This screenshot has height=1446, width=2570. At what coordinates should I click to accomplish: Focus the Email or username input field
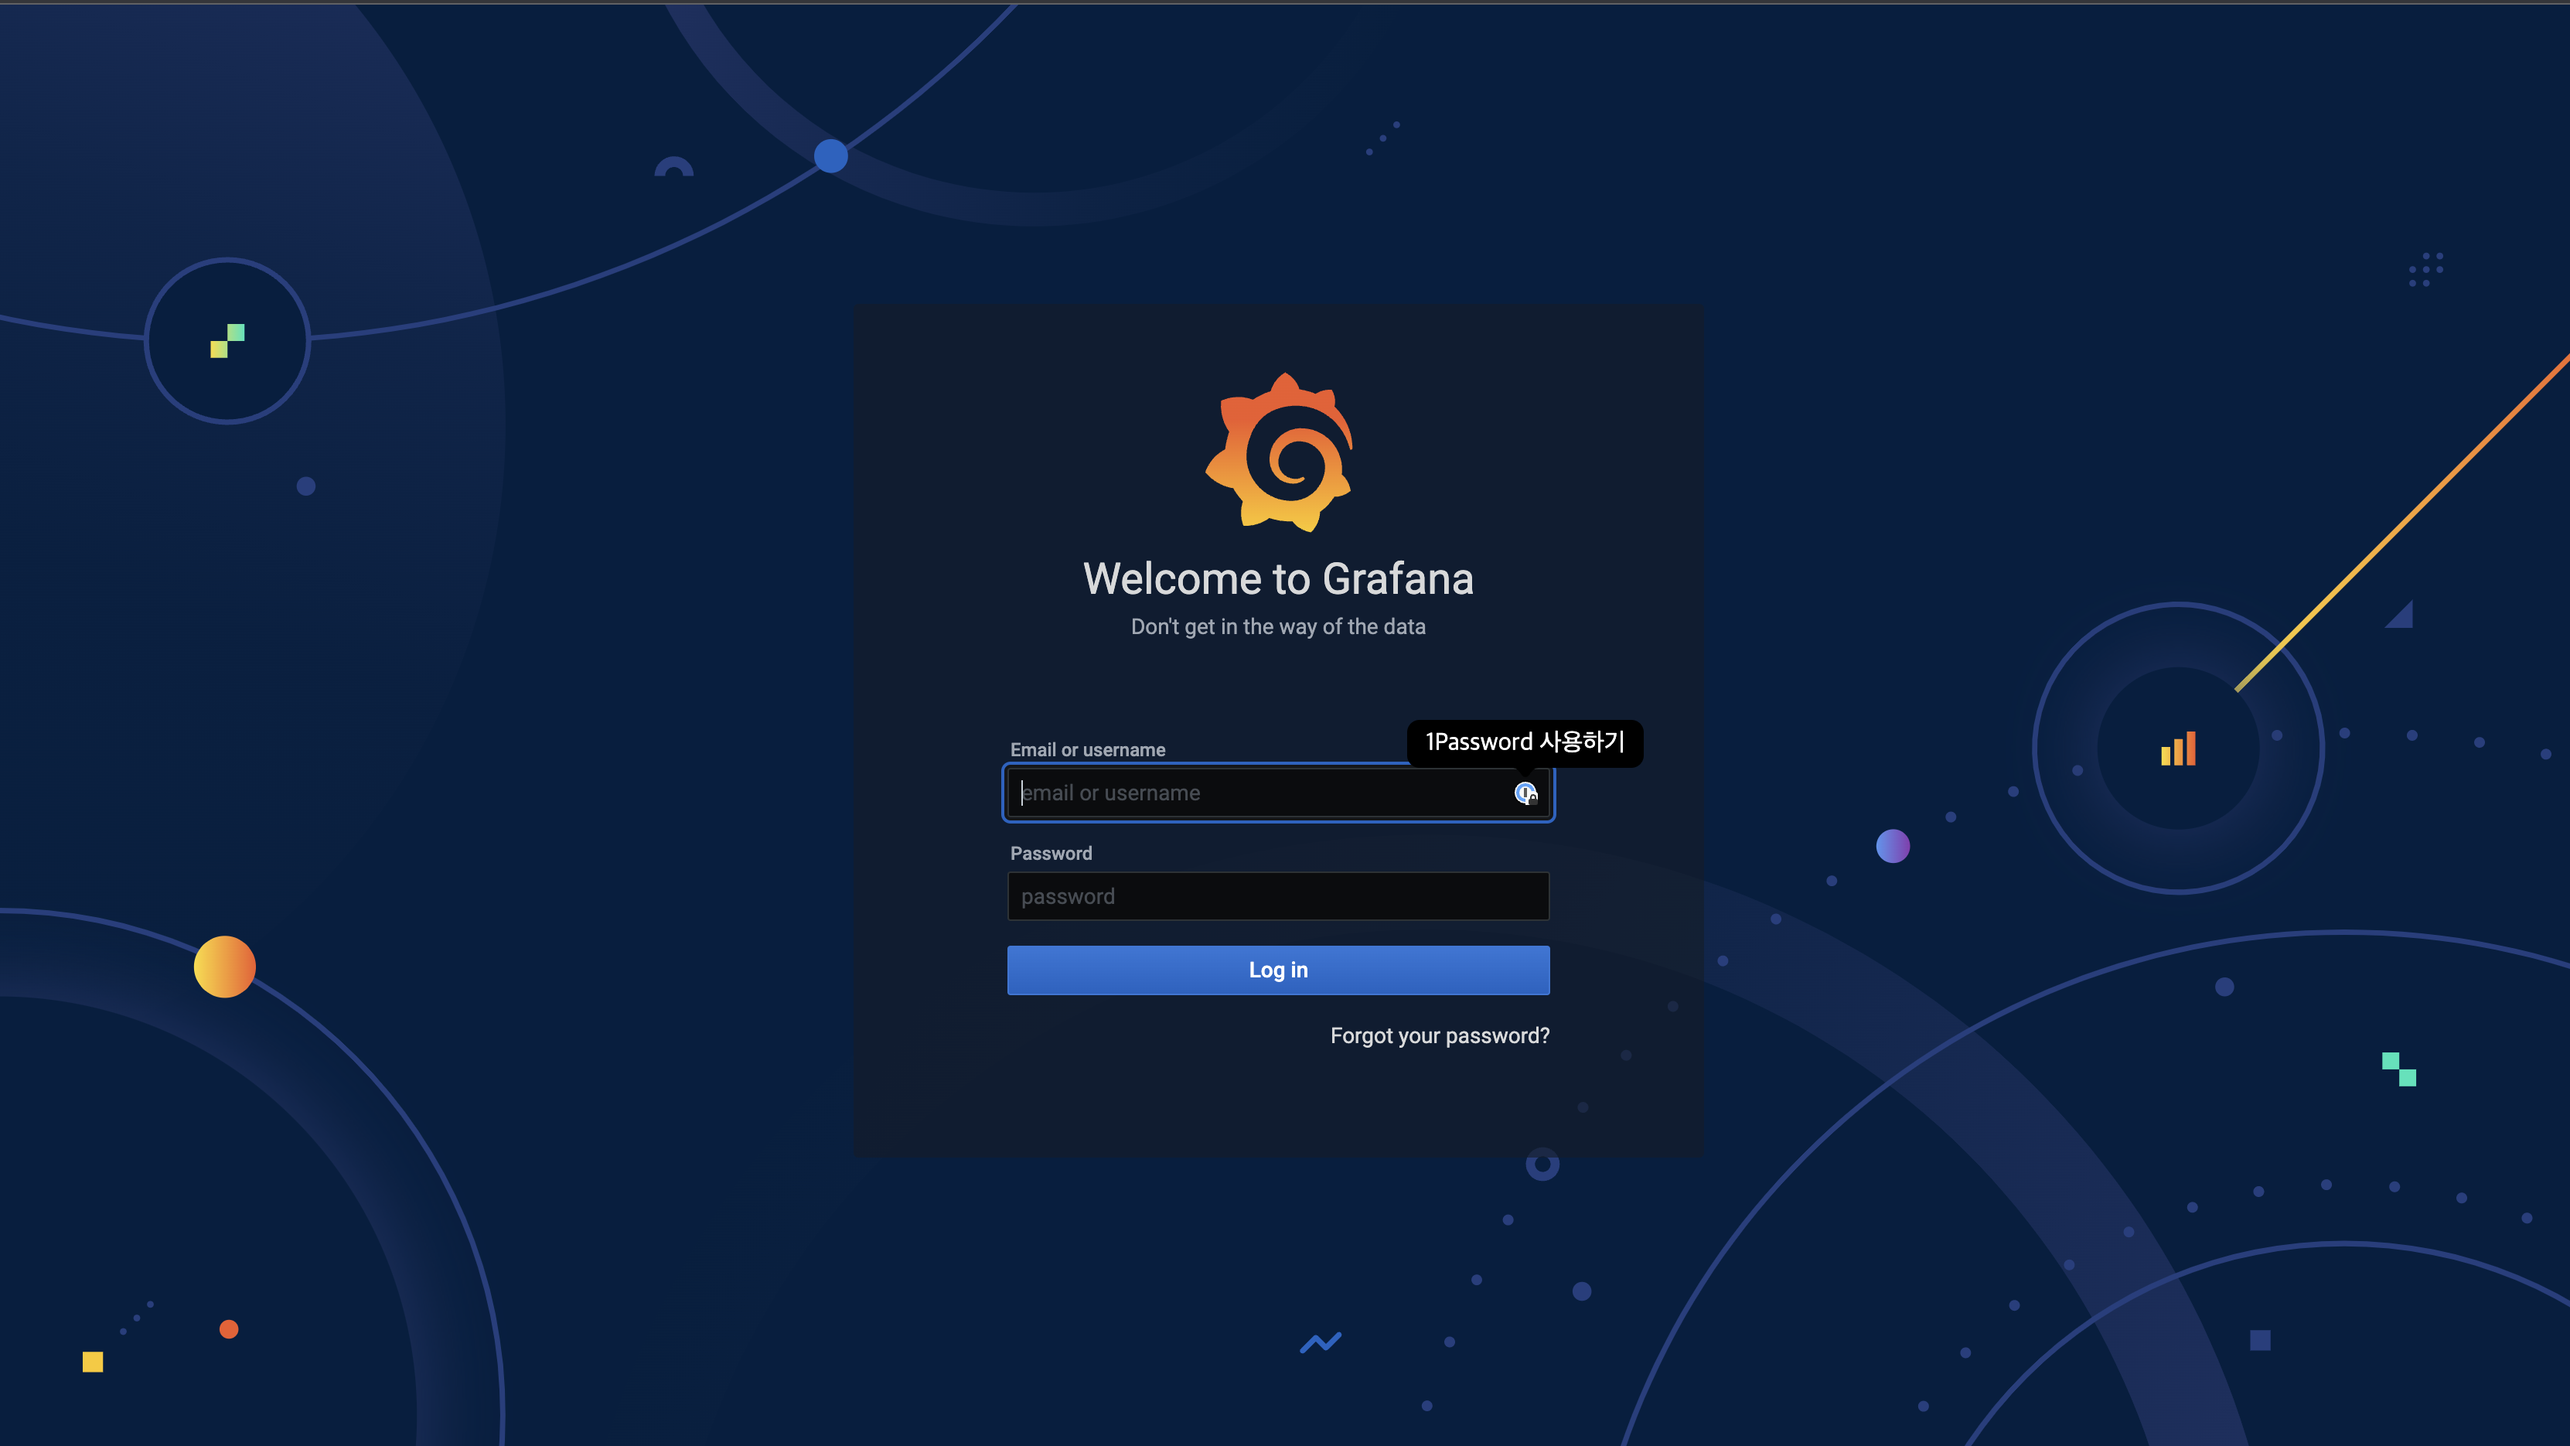(1278, 793)
